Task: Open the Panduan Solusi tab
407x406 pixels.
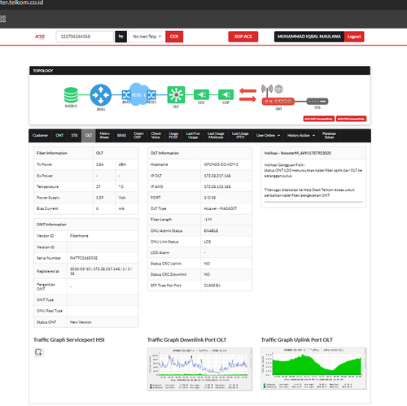Action: click(x=329, y=135)
